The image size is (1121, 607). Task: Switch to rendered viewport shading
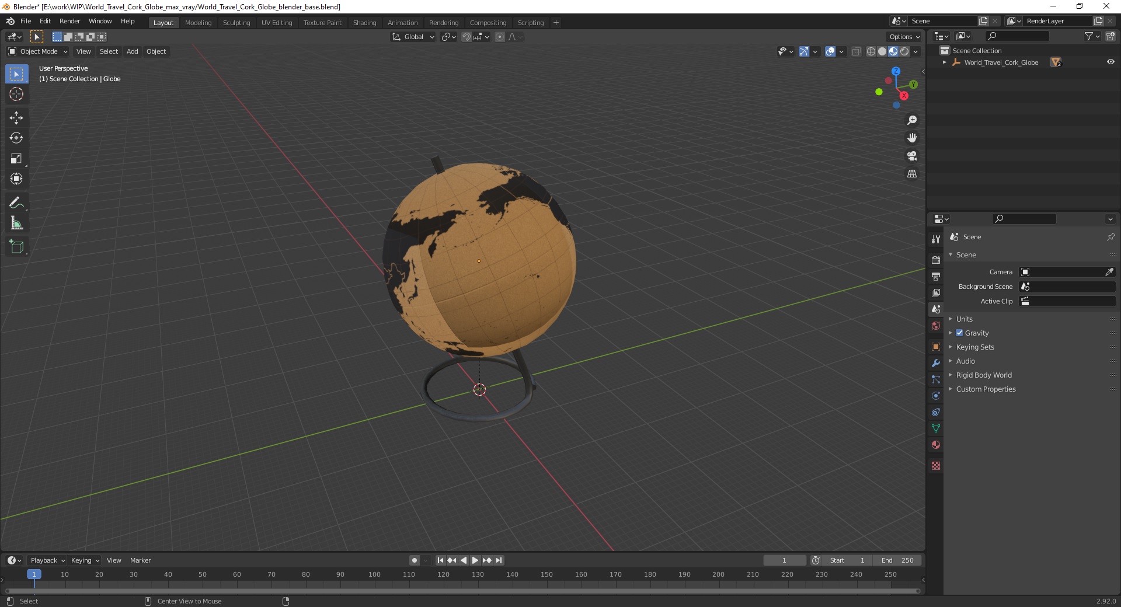[904, 51]
